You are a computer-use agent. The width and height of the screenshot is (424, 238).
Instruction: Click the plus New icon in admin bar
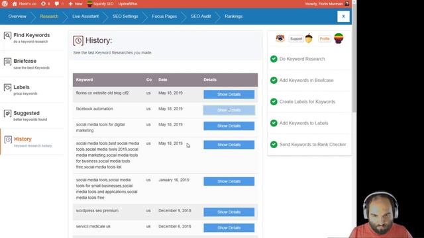pyautogui.click(x=71, y=4)
